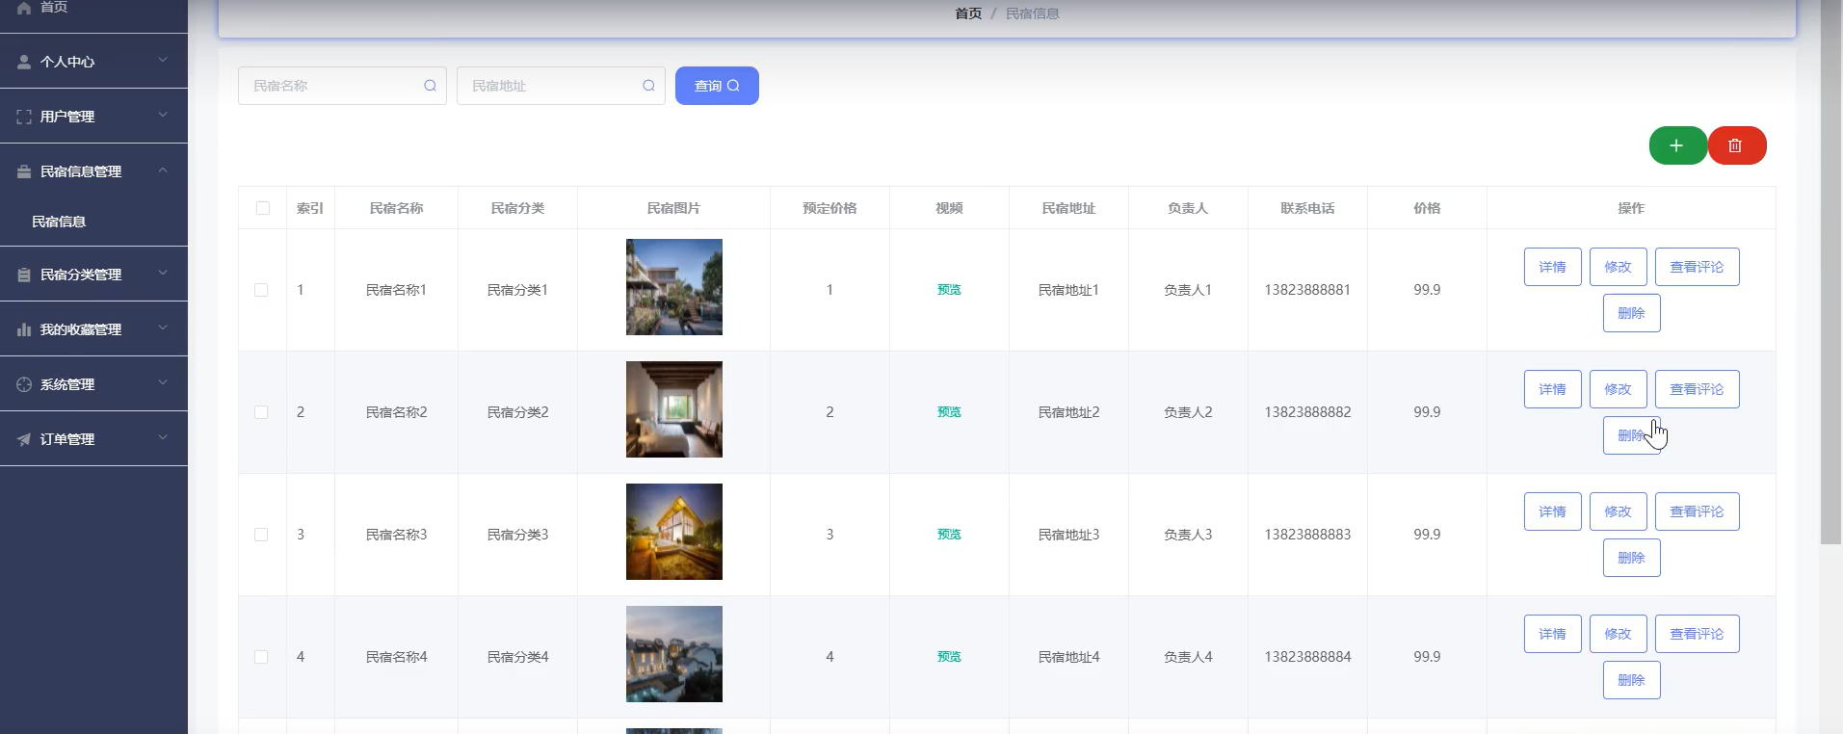Click 修改 for 民宿名称4
The height and width of the screenshot is (734, 1843).
coord(1618,634)
